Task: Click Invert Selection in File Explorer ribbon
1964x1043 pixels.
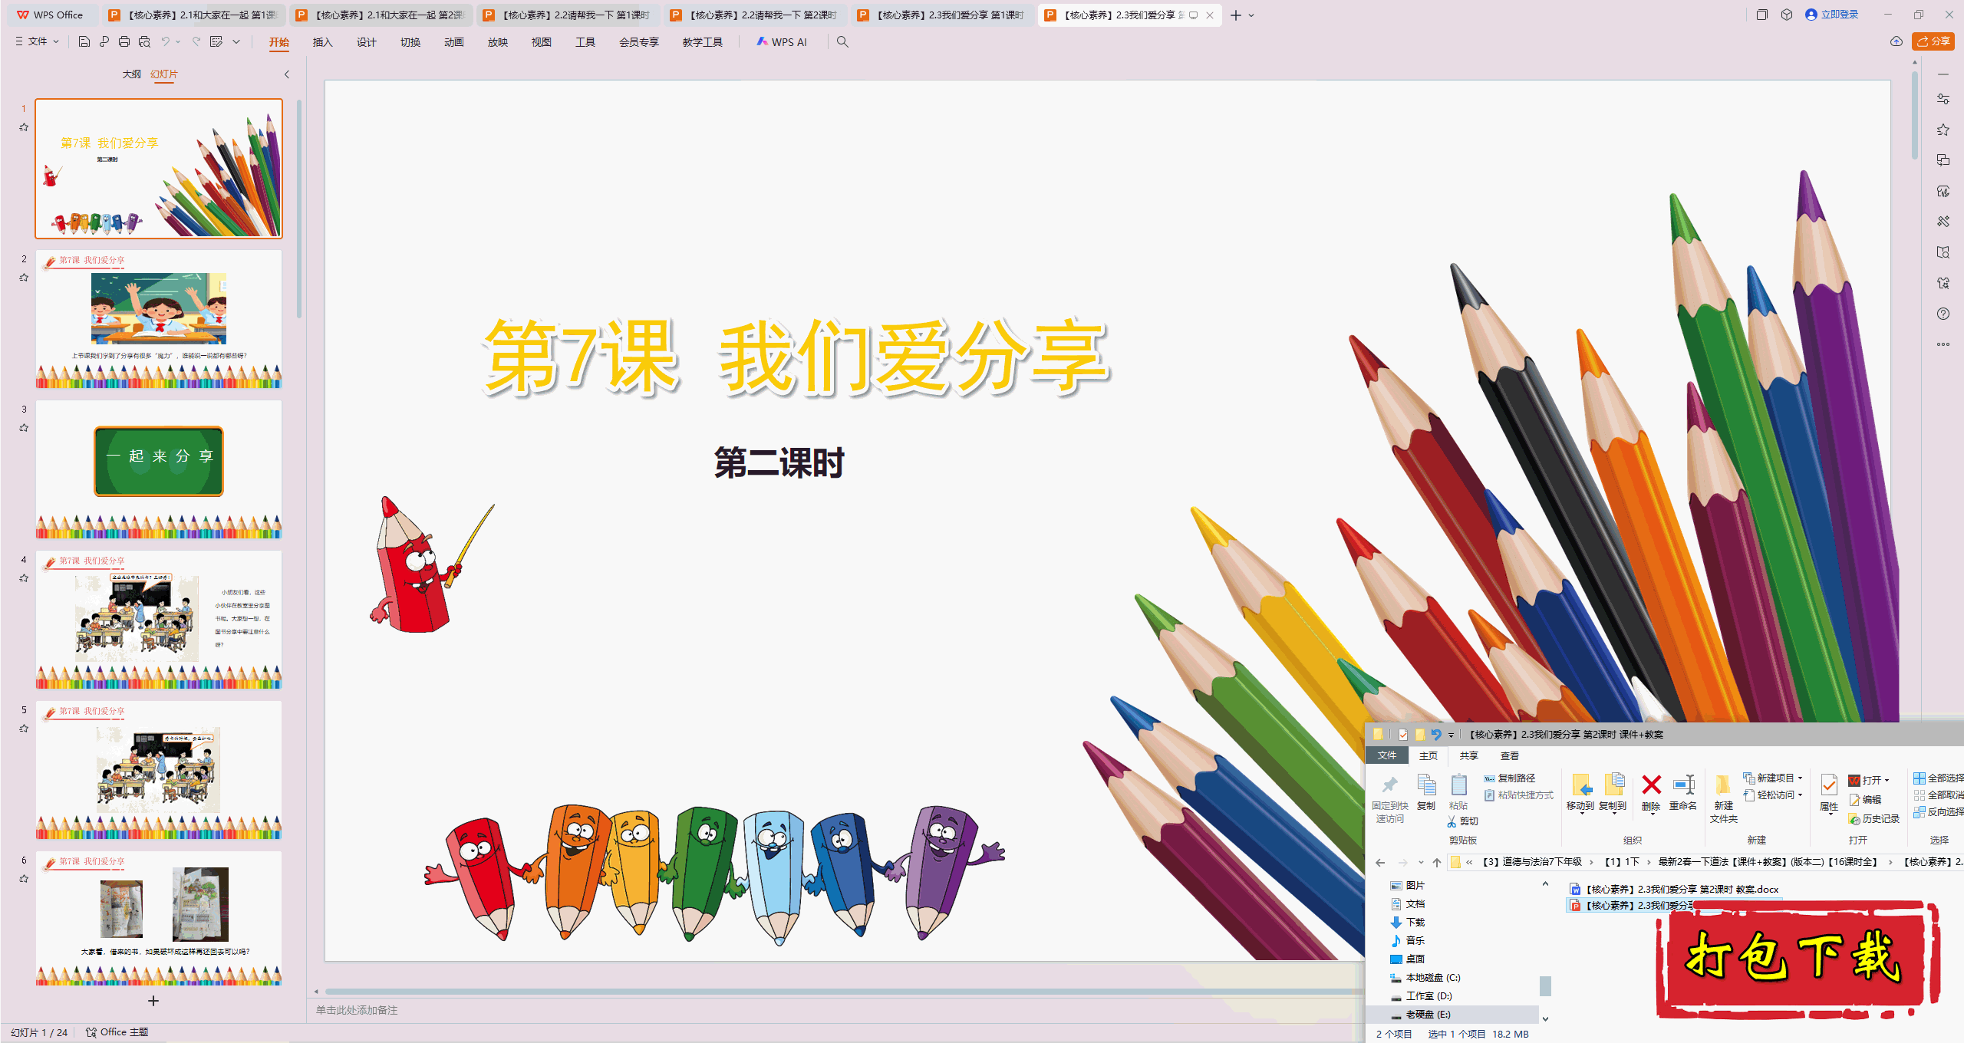Action: [x=1939, y=812]
